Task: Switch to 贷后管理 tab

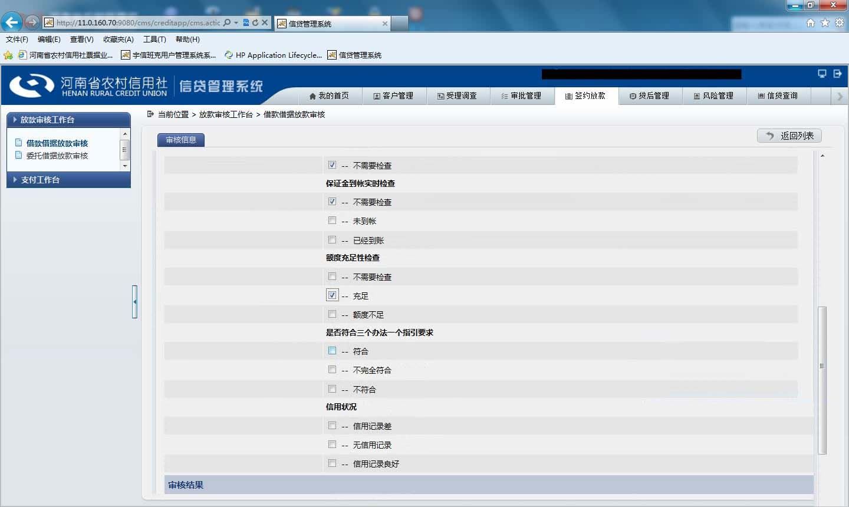Action: click(x=649, y=96)
